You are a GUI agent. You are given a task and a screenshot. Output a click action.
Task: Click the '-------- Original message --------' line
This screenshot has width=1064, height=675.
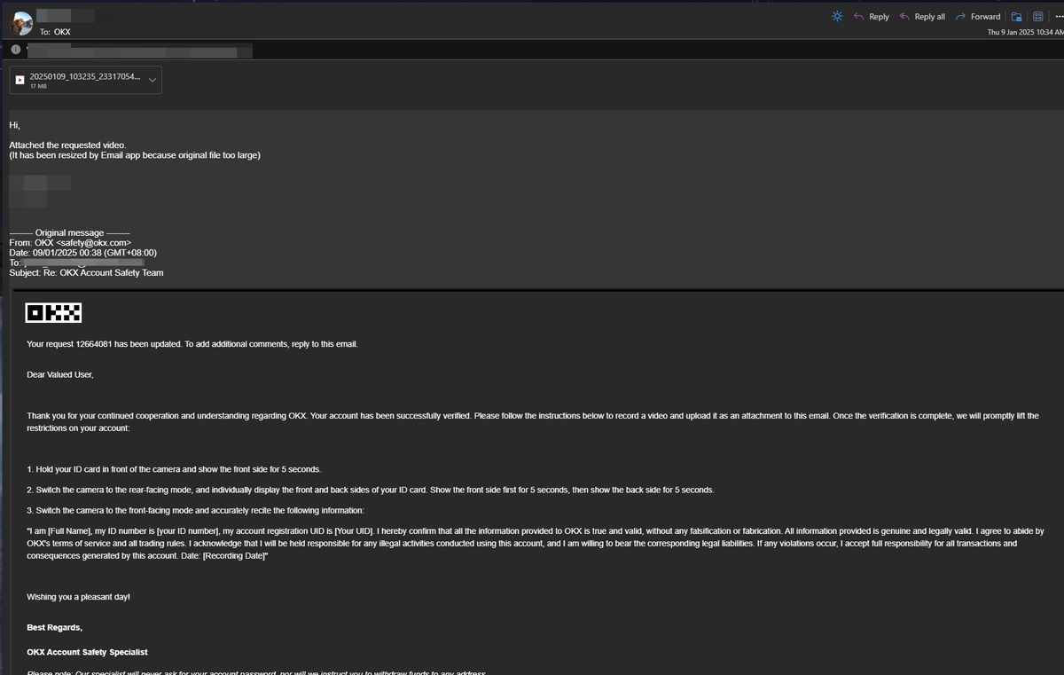69,232
